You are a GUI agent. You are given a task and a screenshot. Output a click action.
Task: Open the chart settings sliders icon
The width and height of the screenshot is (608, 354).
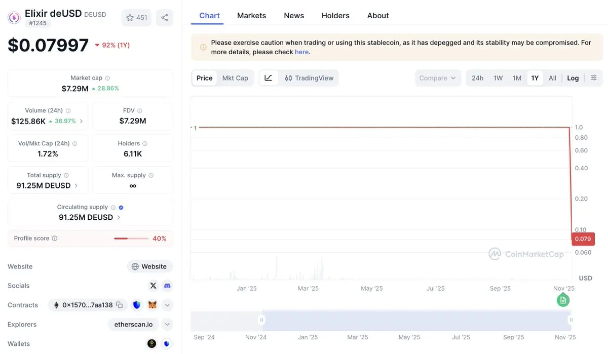click(594, 78)
